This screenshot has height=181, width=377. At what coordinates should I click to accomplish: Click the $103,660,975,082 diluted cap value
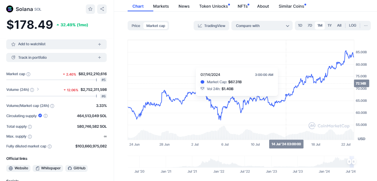click(x=91, y=146)
